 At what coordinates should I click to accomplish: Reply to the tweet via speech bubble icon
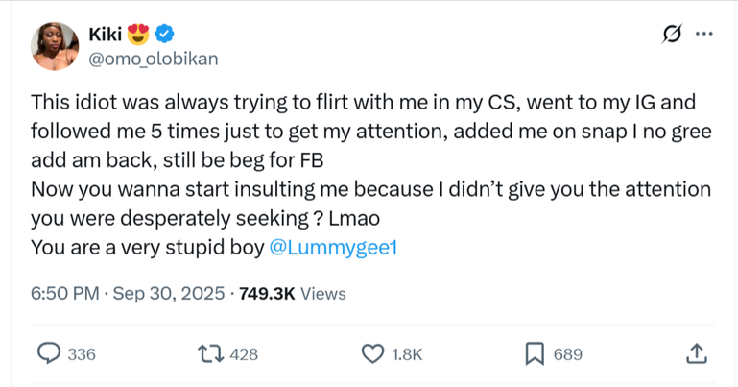point(47,354)
